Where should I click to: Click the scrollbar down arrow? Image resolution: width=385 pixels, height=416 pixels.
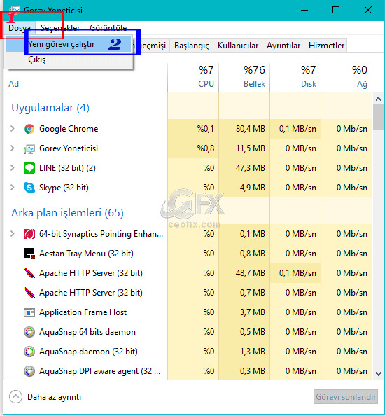[x=379, y=373]
